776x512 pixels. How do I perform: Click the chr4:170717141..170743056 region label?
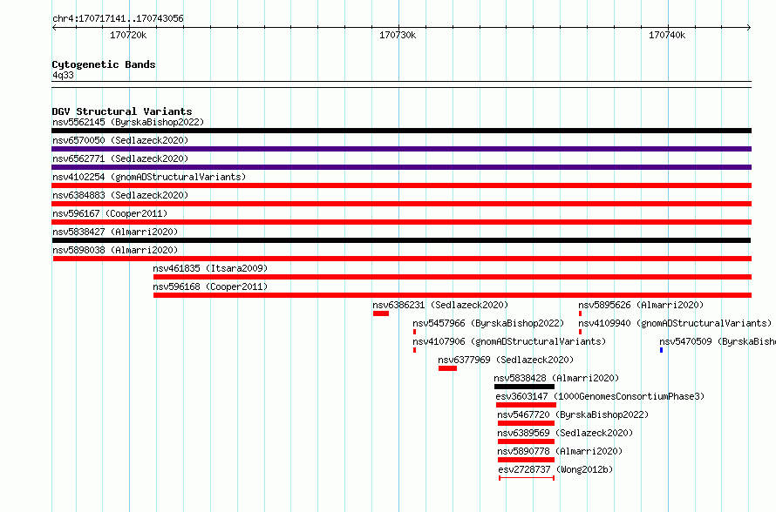(x=118, y=19)
